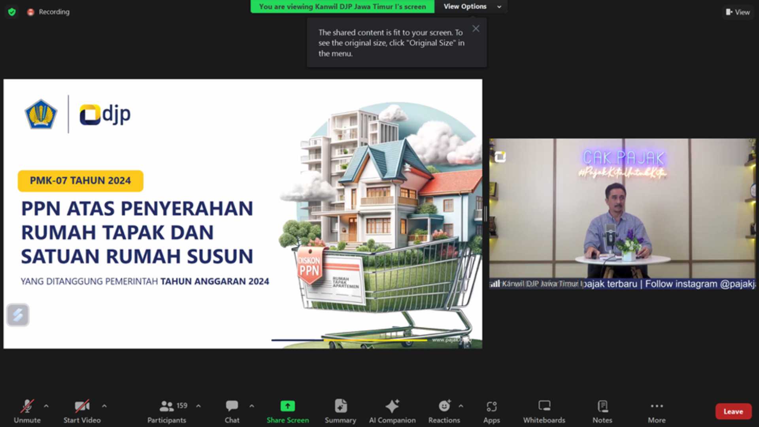Click the green Share Screen button
Screen dimensions: 759x427
[287, 406]
